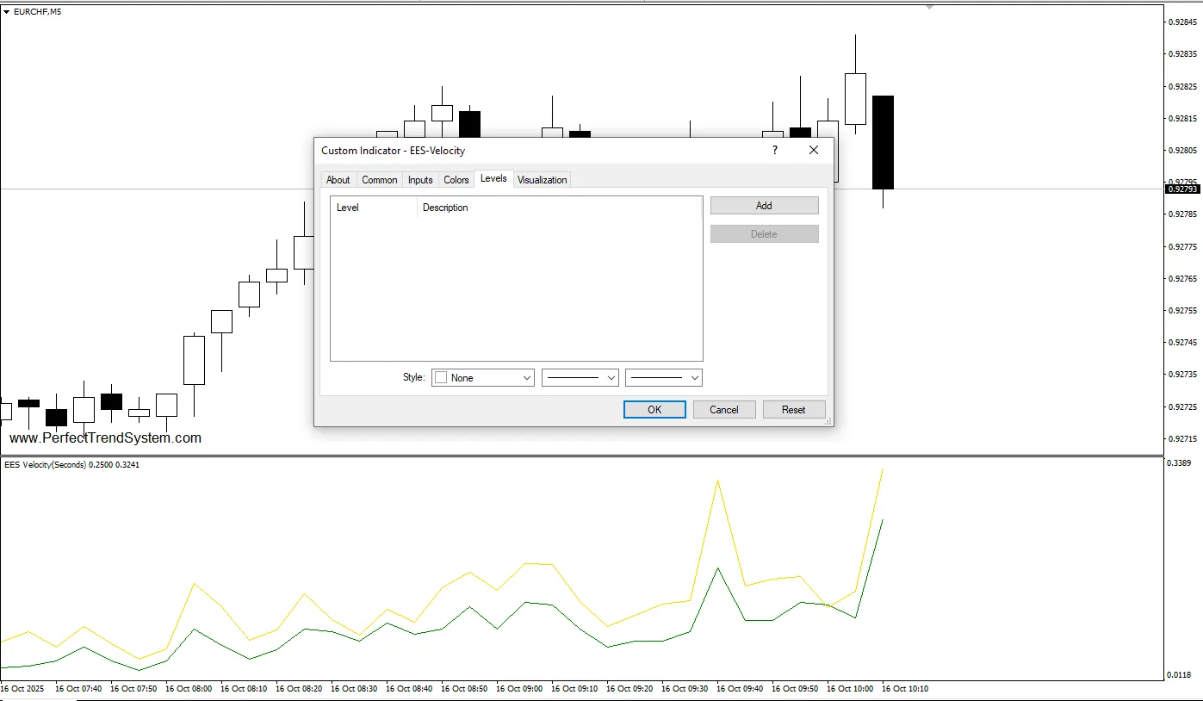
Task: Click the Cancel button
Action: (723, 410)
